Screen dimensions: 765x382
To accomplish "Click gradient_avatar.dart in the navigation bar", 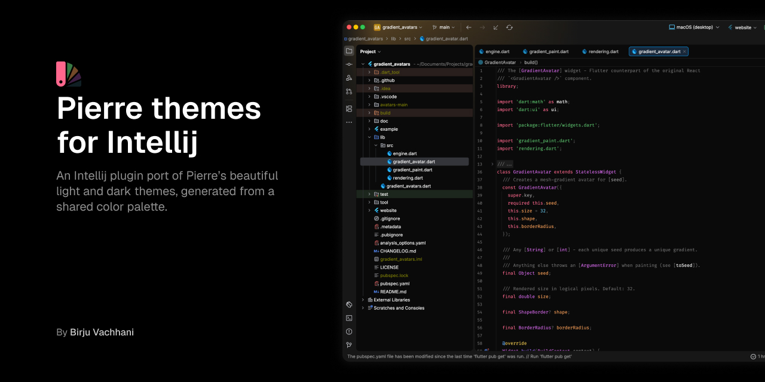I will coord(443,39).
